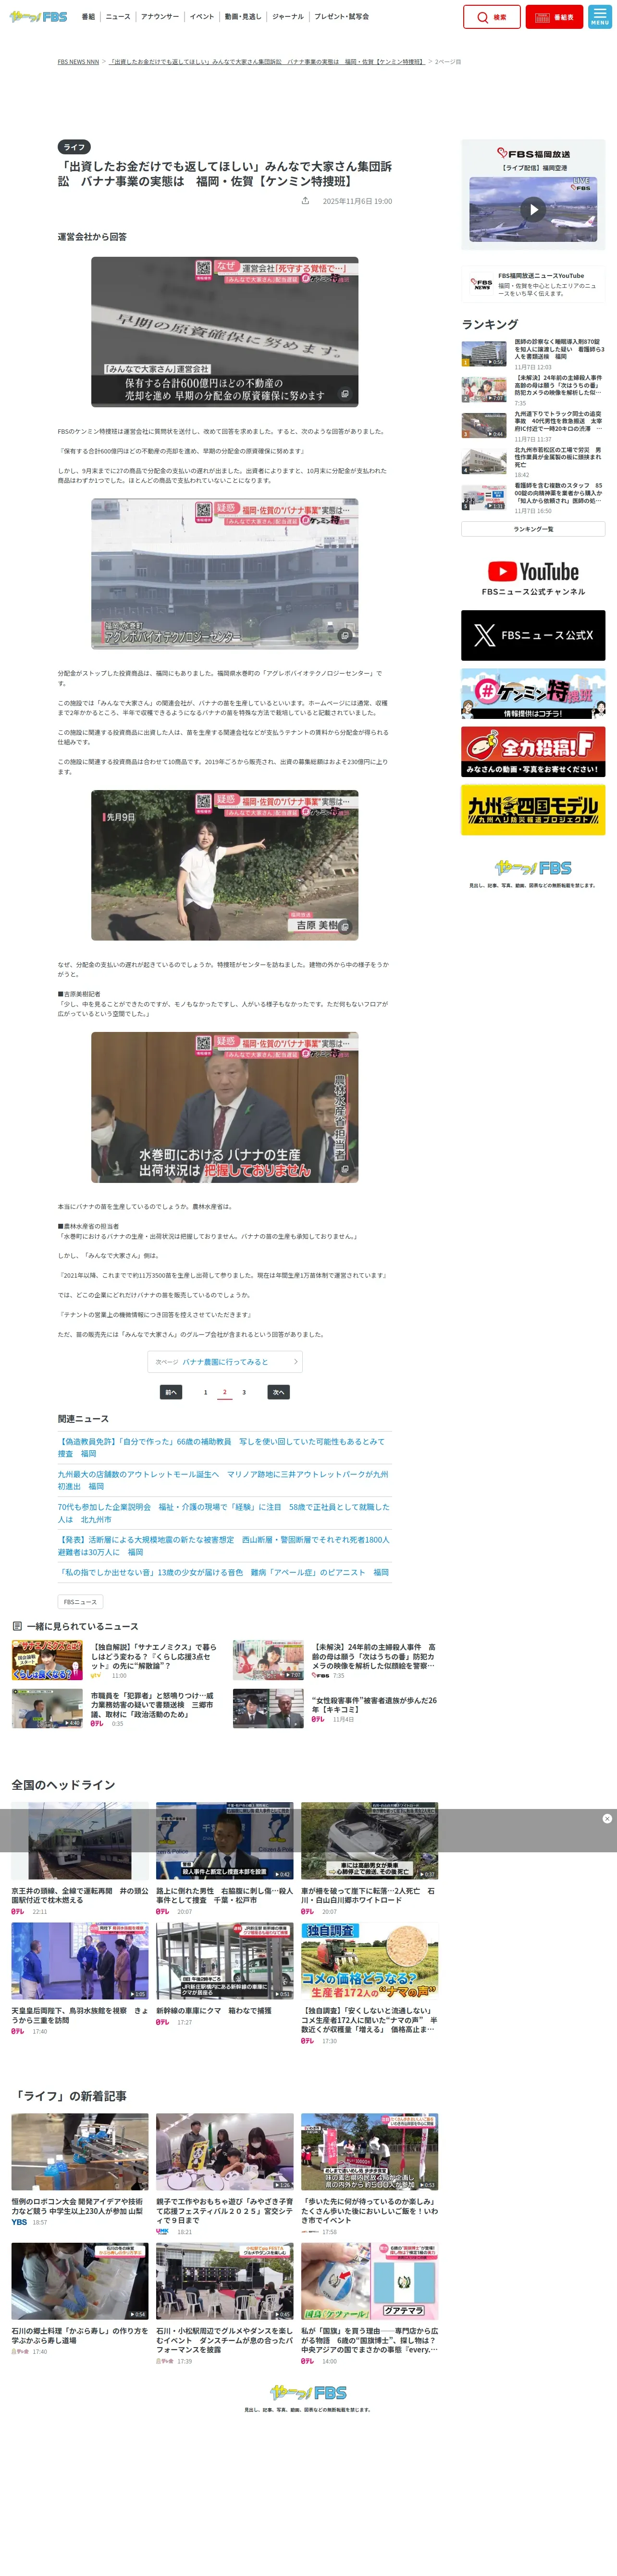617x2576 pixels.
Task: Open the red 番組表 button
Action: 554,17
